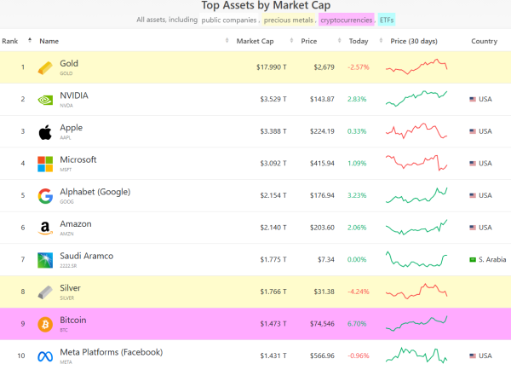This screenshot has width=511, height=370.
Task: View Apple 30-day price chart
Action: click(x=416, y=130)
